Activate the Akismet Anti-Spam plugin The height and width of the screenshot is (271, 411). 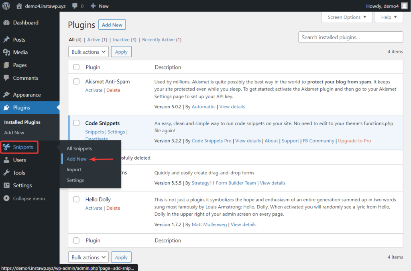click(x=94, y=90)
